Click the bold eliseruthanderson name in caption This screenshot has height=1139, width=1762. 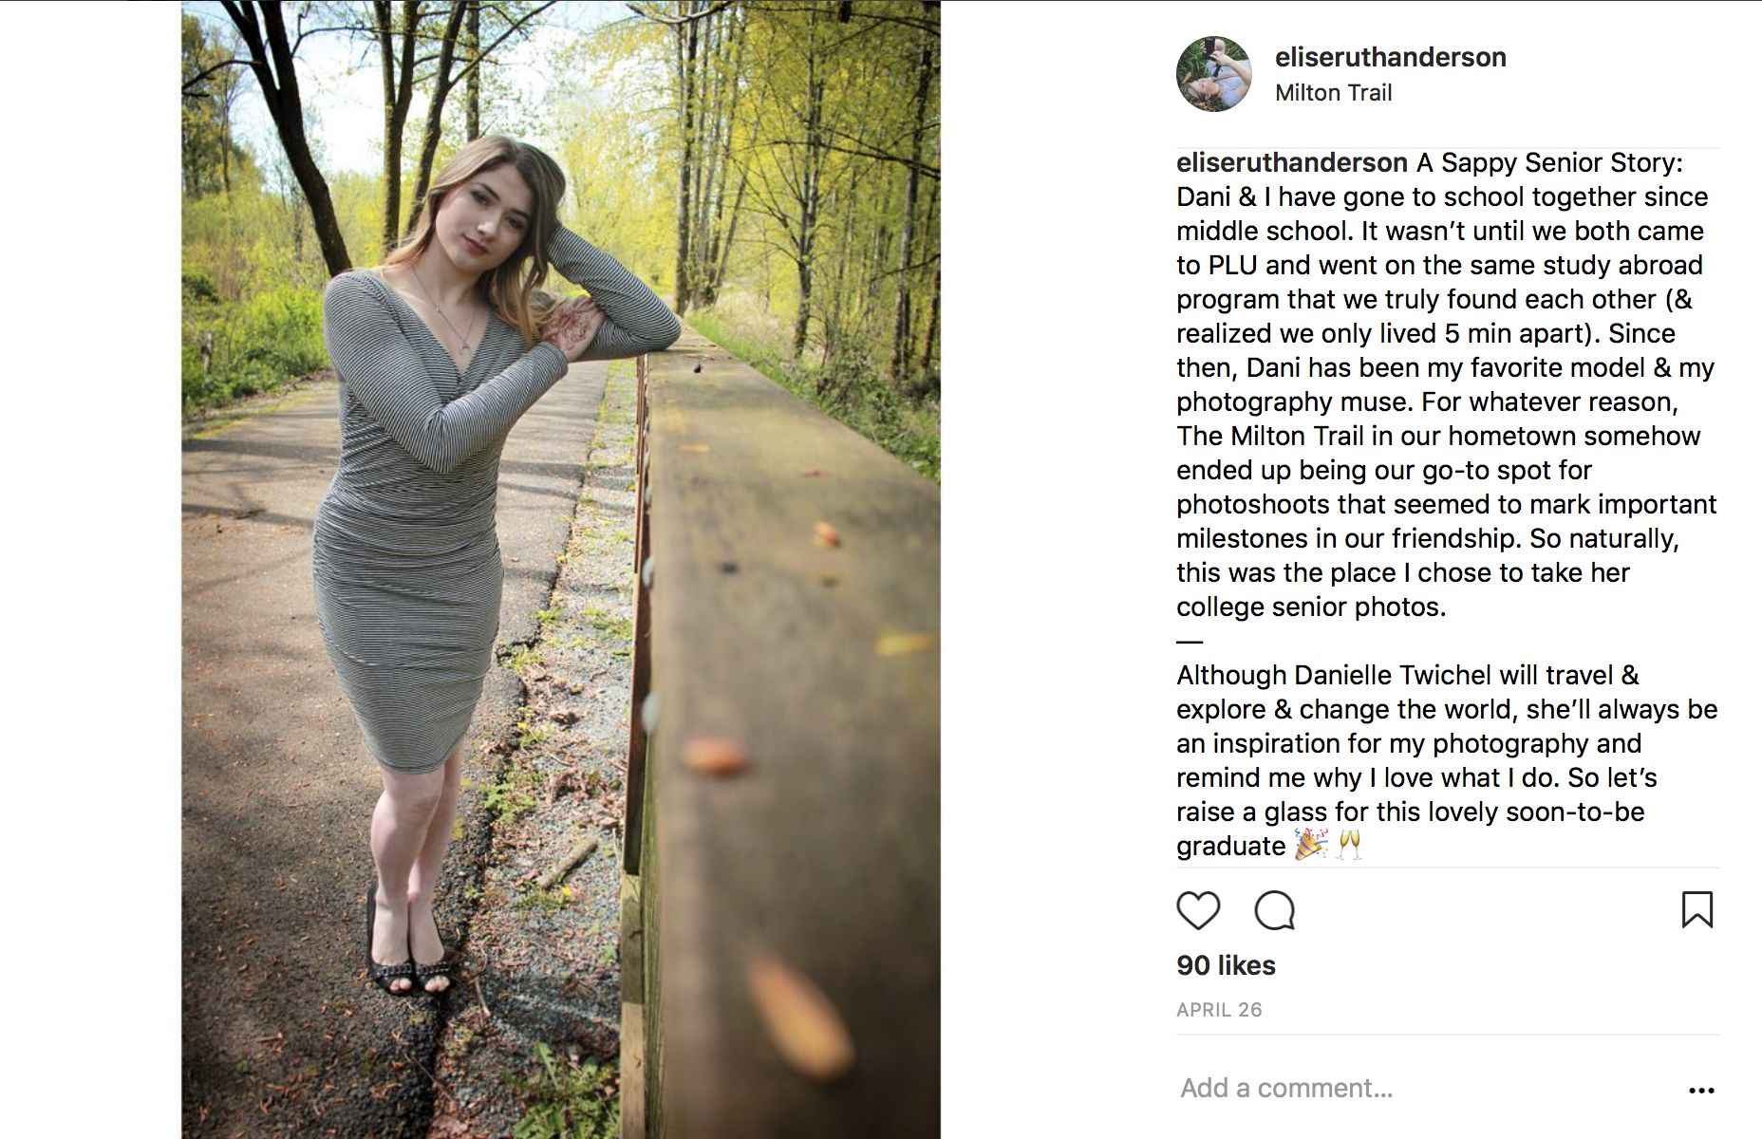point(1291,163)
